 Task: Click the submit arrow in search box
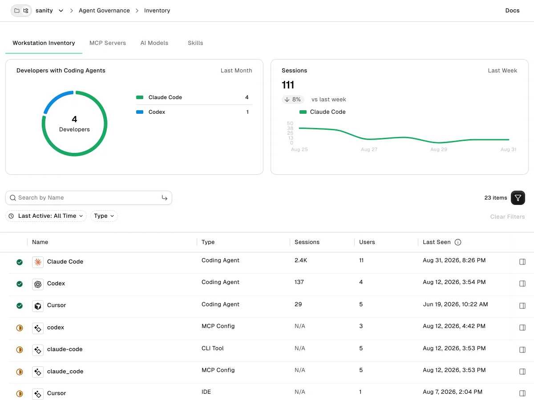(165, 198)
